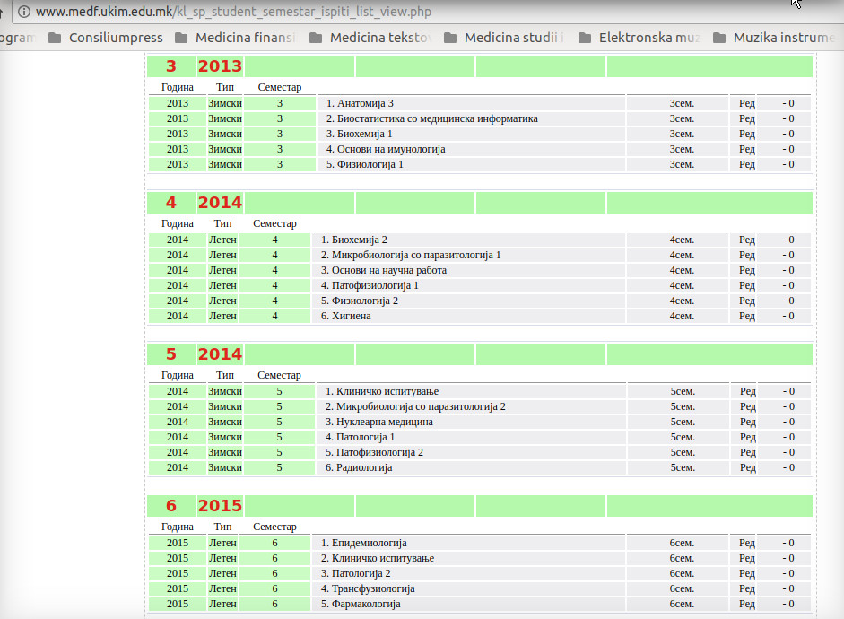This screenshot has width=844, height=619.
Task: Click "Зимски" in the Биохемија 1 row
Action: pos(225,134)
